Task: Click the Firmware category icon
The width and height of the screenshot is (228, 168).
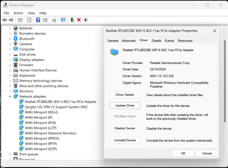Action: [16, 65]
